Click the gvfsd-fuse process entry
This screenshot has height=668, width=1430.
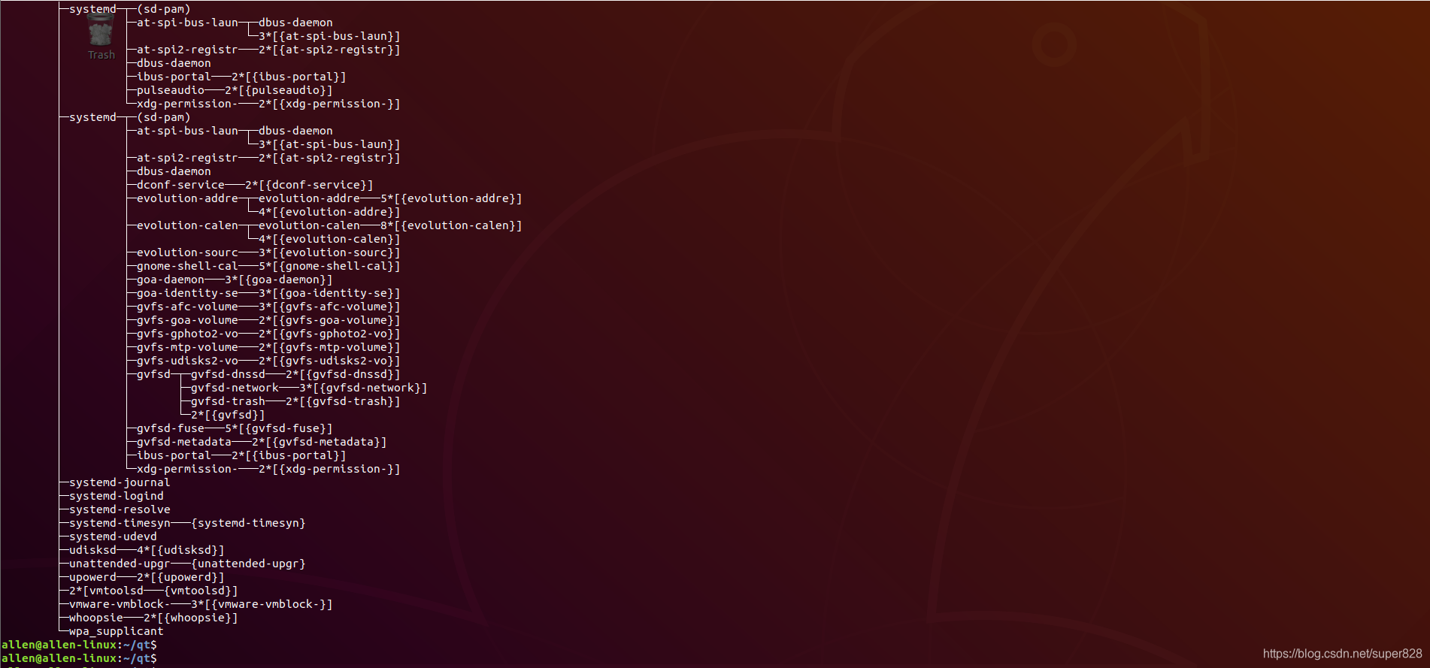point(171,428)
